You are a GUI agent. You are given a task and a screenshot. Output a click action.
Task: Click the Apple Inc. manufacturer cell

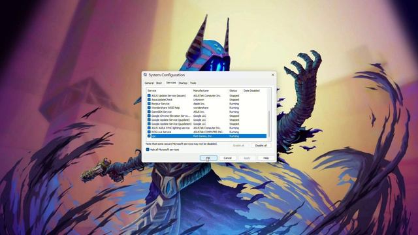coord(199,104)
